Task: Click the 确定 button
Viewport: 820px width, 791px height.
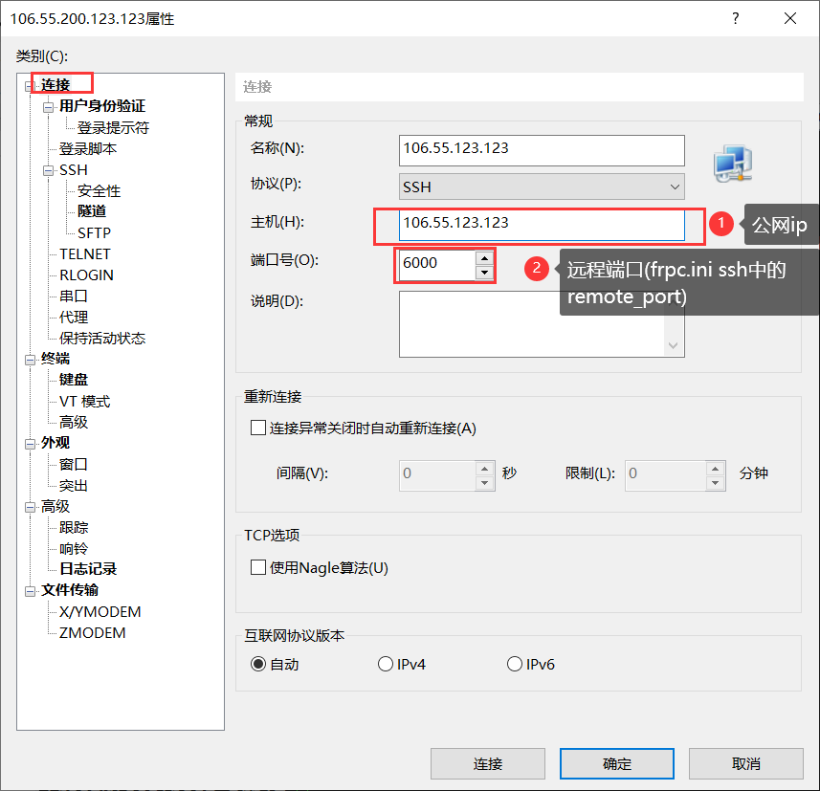Action: (617, 764)
